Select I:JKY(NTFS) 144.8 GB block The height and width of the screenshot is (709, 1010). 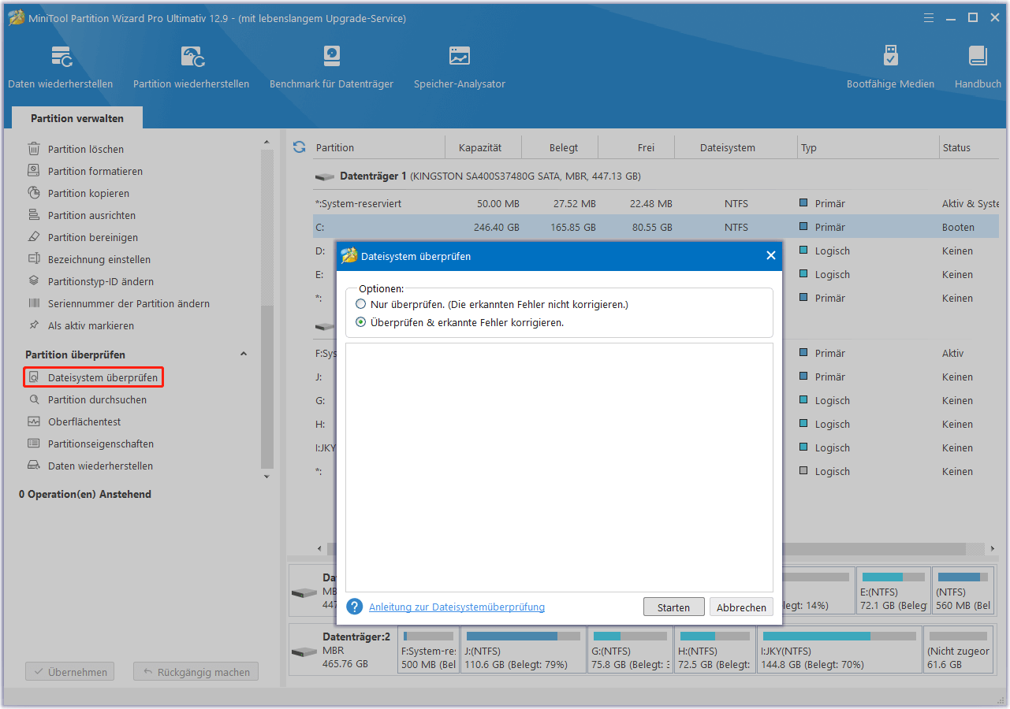839,650
